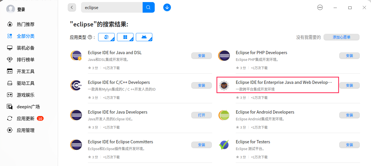
Task: Open Eclipse IDE for Java and DSL title
Action: [115, 53]
